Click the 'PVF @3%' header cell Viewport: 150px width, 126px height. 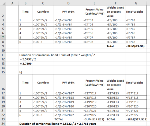[68, 12]
